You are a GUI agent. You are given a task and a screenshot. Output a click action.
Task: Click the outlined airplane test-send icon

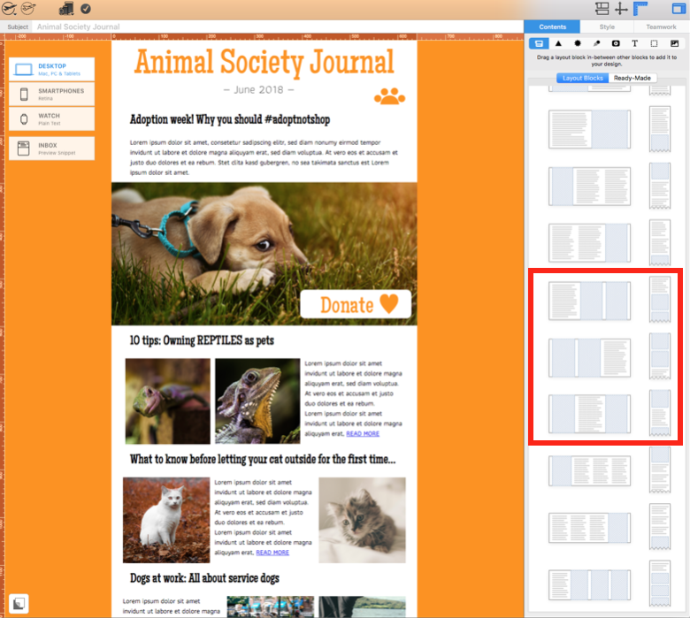point(29,8)
